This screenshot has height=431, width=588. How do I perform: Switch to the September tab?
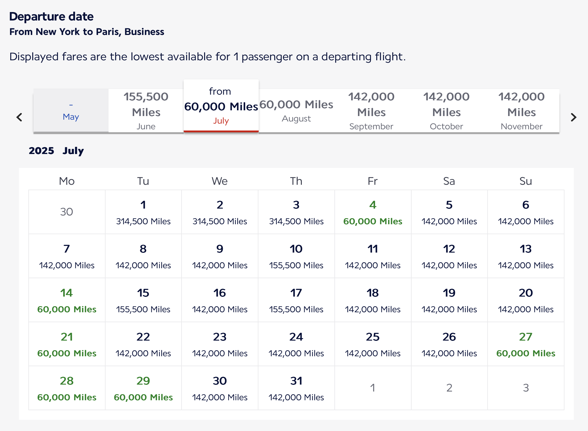pyautogui.click(x=371, y=111)
